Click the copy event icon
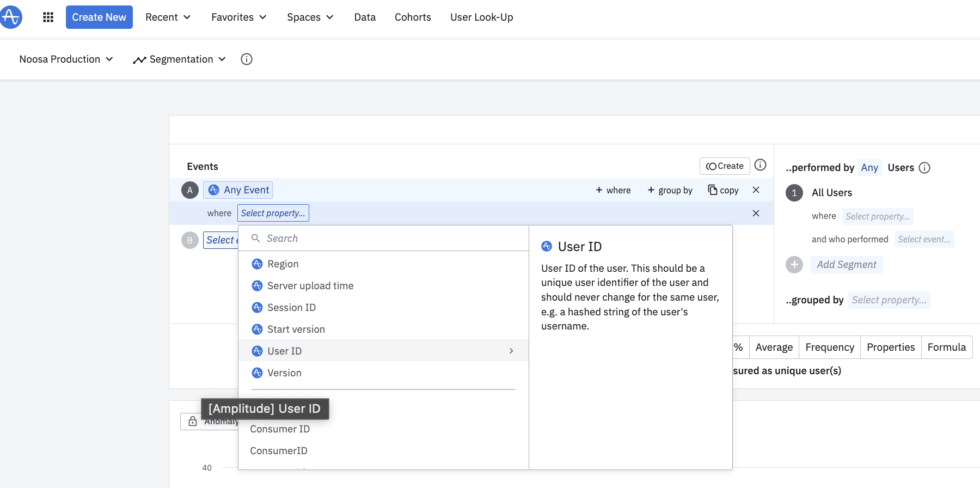 pos(713,190)
